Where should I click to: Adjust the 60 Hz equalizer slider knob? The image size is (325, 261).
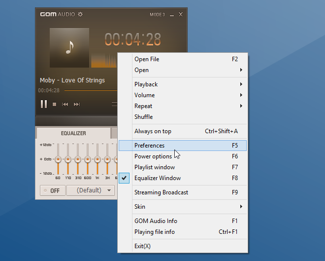(x=58, y=159)
